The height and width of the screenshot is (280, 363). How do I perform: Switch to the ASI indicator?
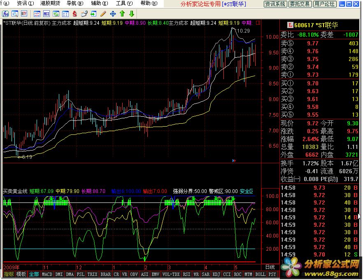pos(145,274)
